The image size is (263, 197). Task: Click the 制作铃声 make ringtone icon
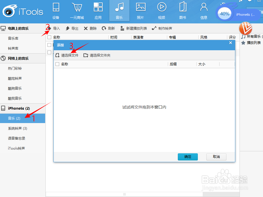[x=154, y=28]
